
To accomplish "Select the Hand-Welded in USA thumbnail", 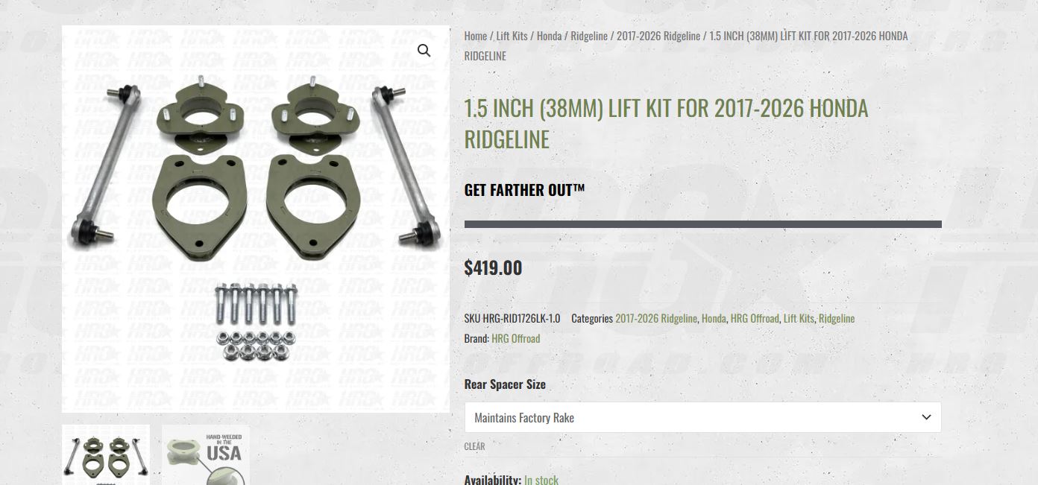I will pos(206,455).
